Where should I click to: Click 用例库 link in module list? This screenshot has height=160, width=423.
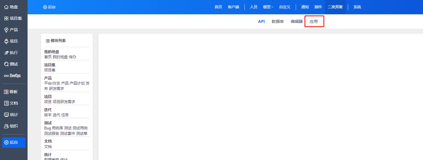pyautogui.click(x=57, y=128)
